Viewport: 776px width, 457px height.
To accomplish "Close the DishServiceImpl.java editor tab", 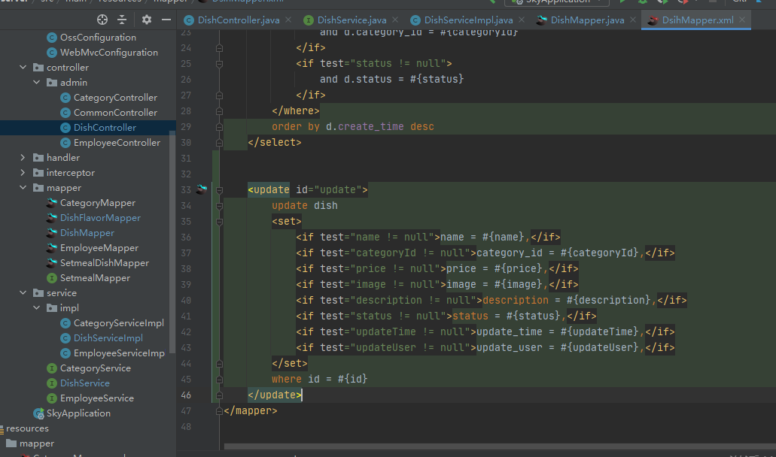I will (x=523, y=20).
